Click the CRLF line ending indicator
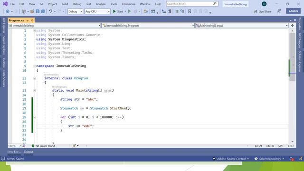Screen dimensions: 304x171 point(291,146)
